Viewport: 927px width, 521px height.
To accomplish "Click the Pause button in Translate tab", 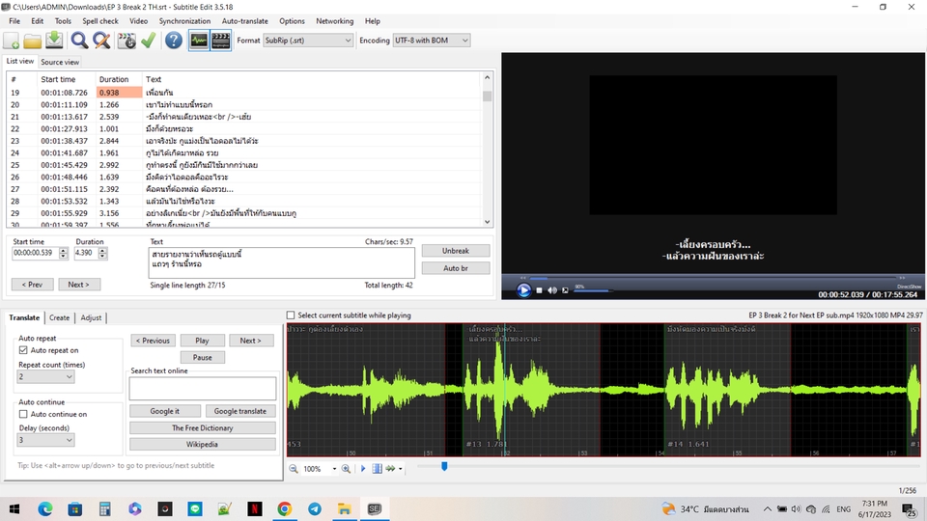I will click(202, 357).
